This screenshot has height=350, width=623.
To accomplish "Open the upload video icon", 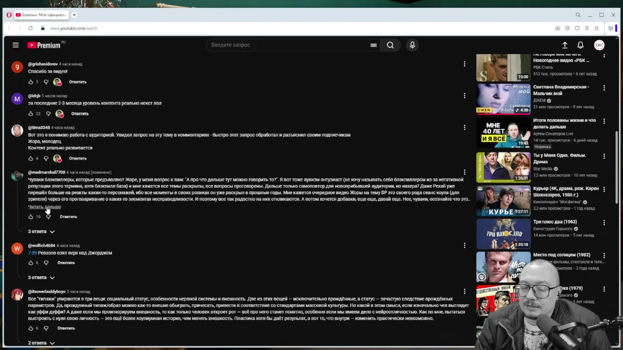I will tap(565, 45).
